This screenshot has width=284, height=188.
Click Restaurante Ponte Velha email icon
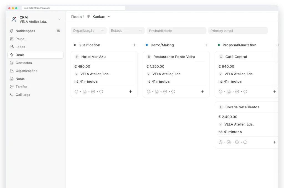[149, 92]
